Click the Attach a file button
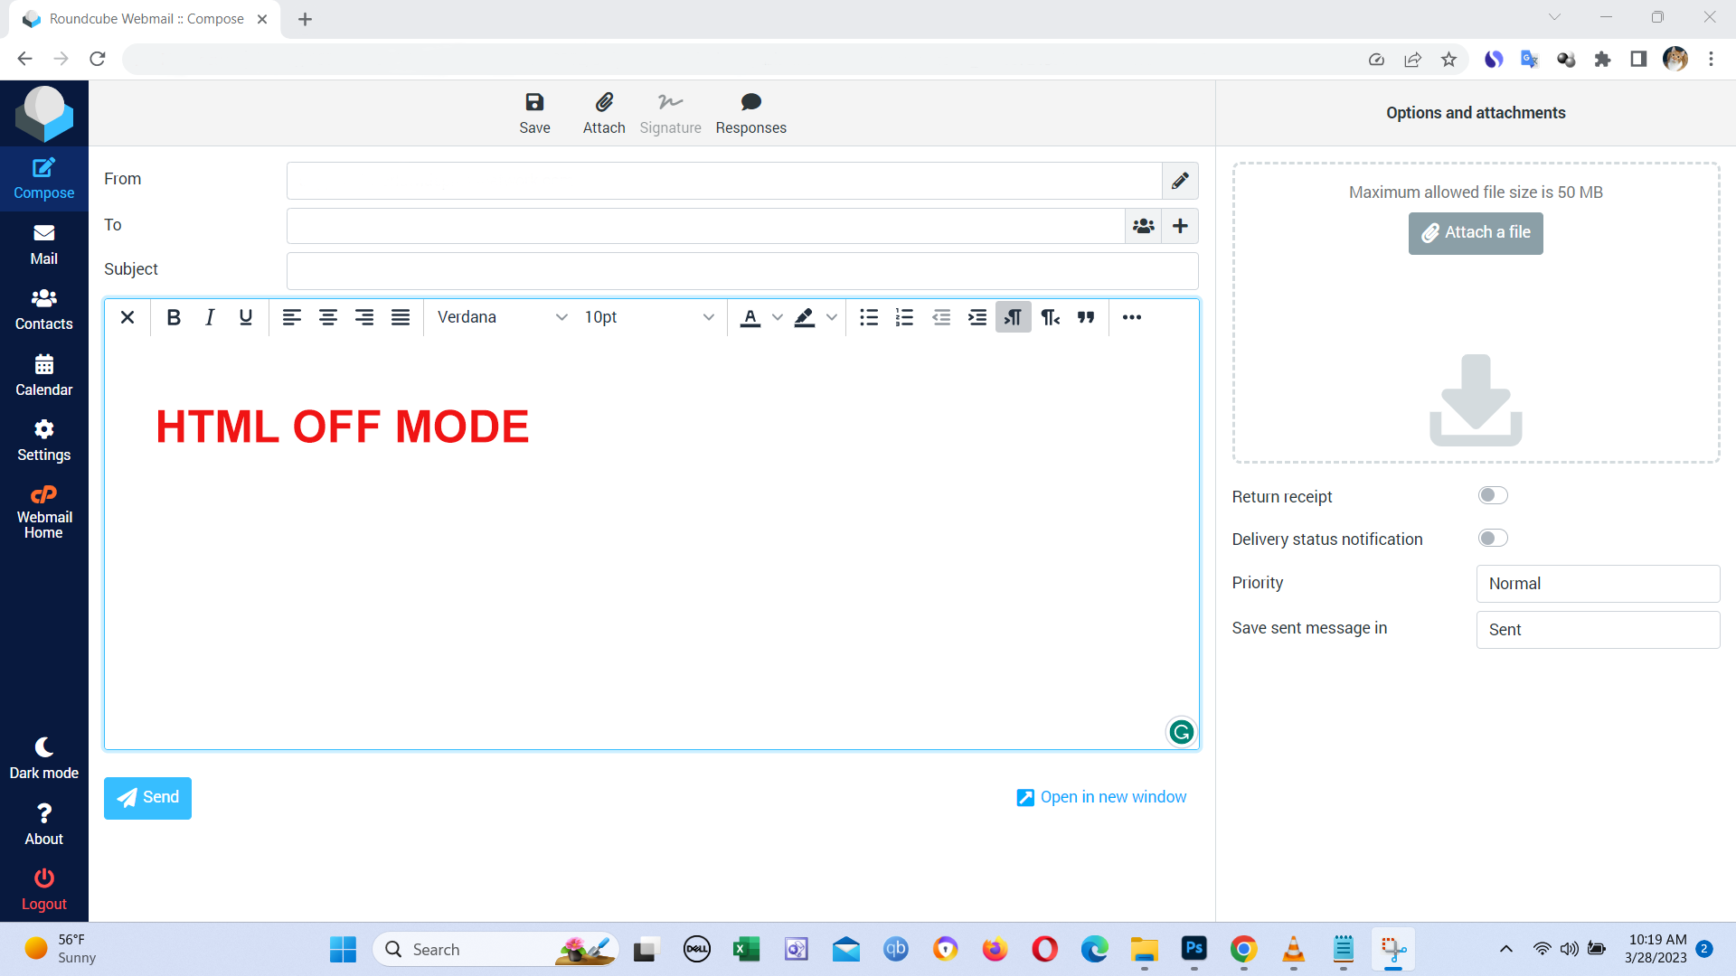The height and width of the screenshot is (976, 1736). (1475, 233)
